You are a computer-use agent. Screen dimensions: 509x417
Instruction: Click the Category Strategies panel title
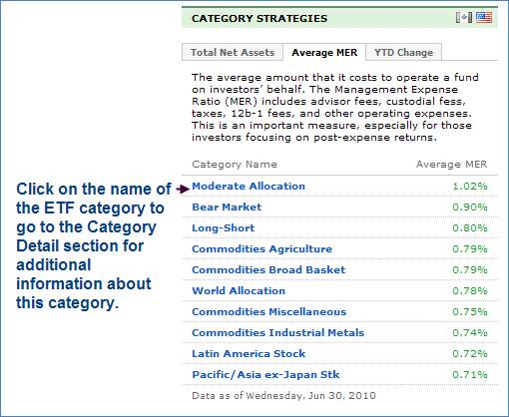[x=259, y=18]
